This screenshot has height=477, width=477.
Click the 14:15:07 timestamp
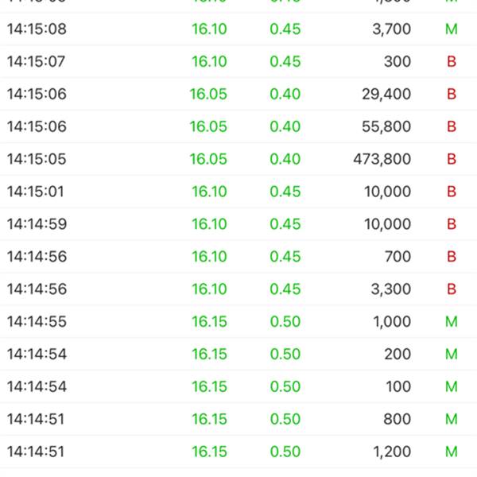[x=37, y=62]
